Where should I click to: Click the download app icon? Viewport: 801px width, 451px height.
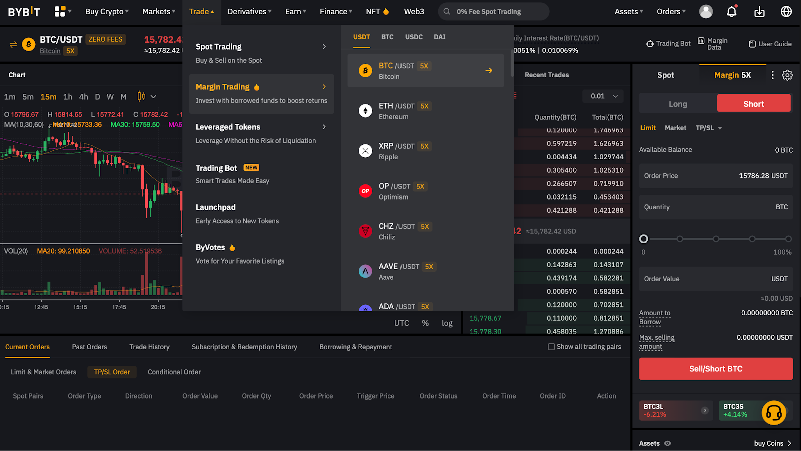[759, 11]
